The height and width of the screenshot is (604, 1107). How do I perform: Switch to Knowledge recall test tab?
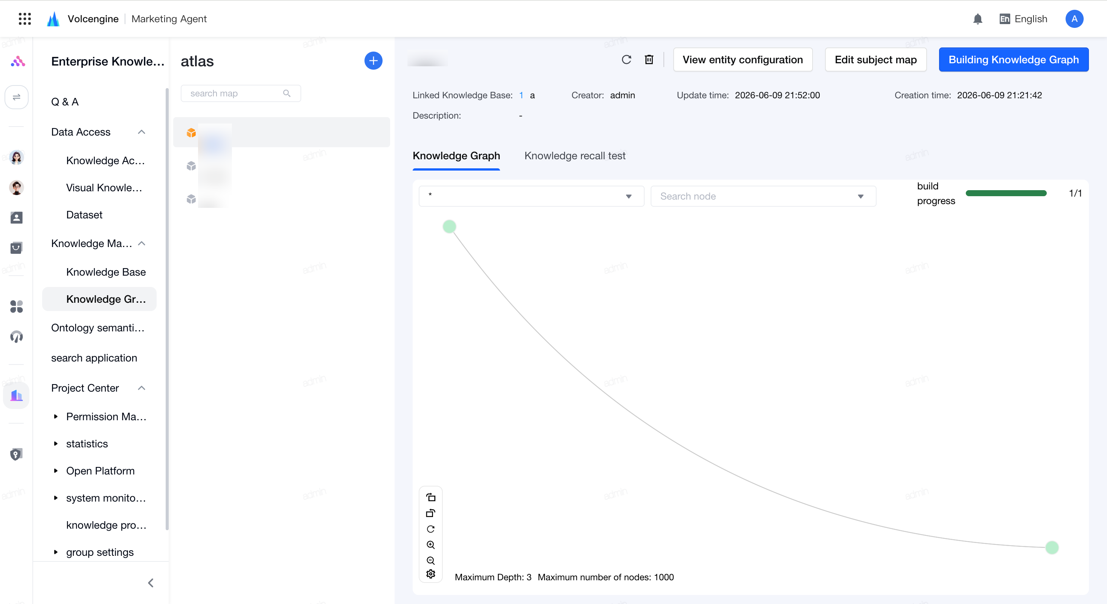[575, 156]
